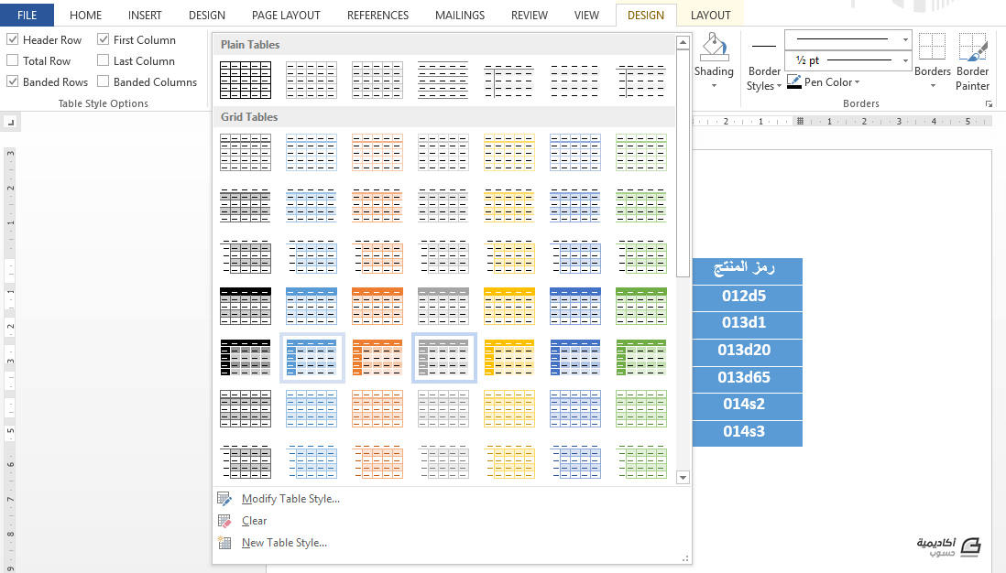Screen dimensions: 1006x573
Task: Expand the Borders dropdown arrow
Action: coord(932,87)
